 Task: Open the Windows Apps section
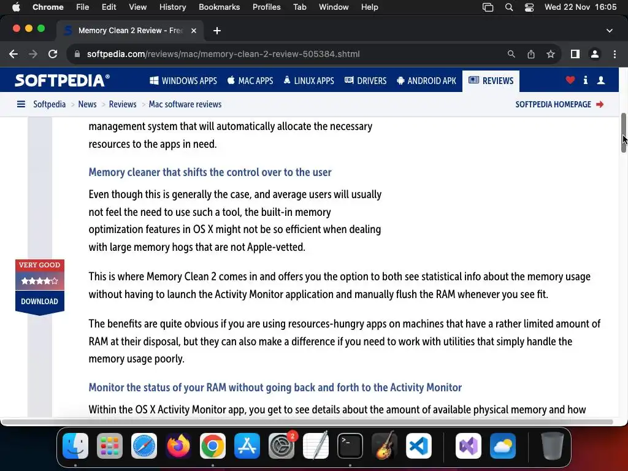(183, 81)
